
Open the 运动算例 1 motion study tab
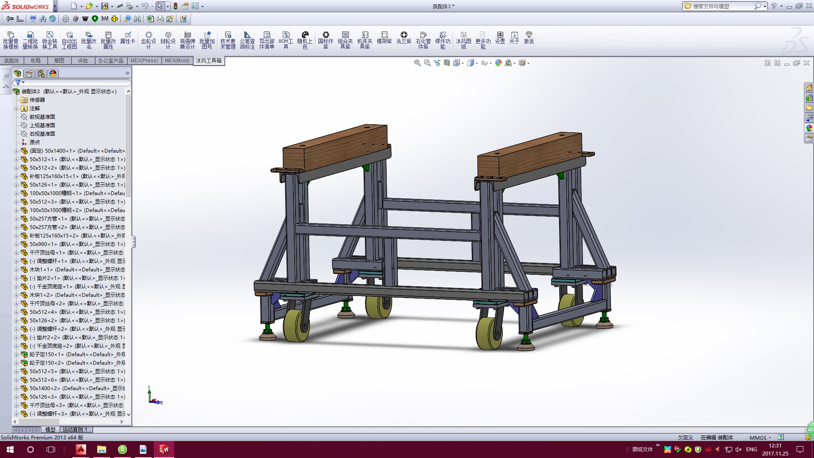tap(75, 430)
